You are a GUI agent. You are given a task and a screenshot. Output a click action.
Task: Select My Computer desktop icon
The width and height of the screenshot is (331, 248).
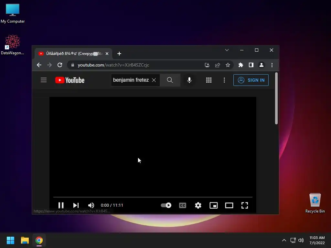(13, 13)
